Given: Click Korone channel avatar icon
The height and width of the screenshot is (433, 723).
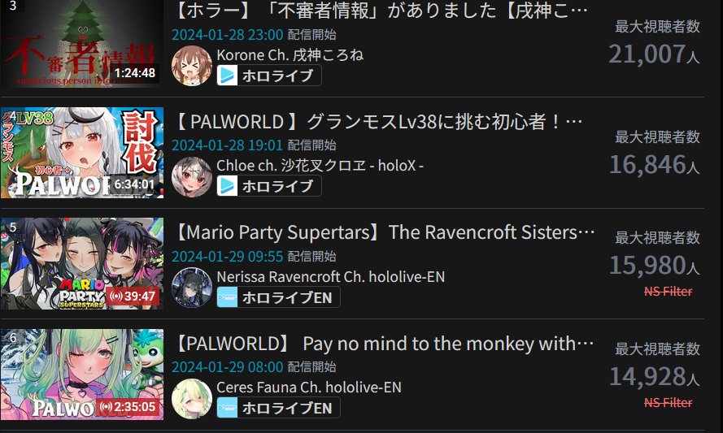Looking at the screenshot, I should tap(192, 66).
